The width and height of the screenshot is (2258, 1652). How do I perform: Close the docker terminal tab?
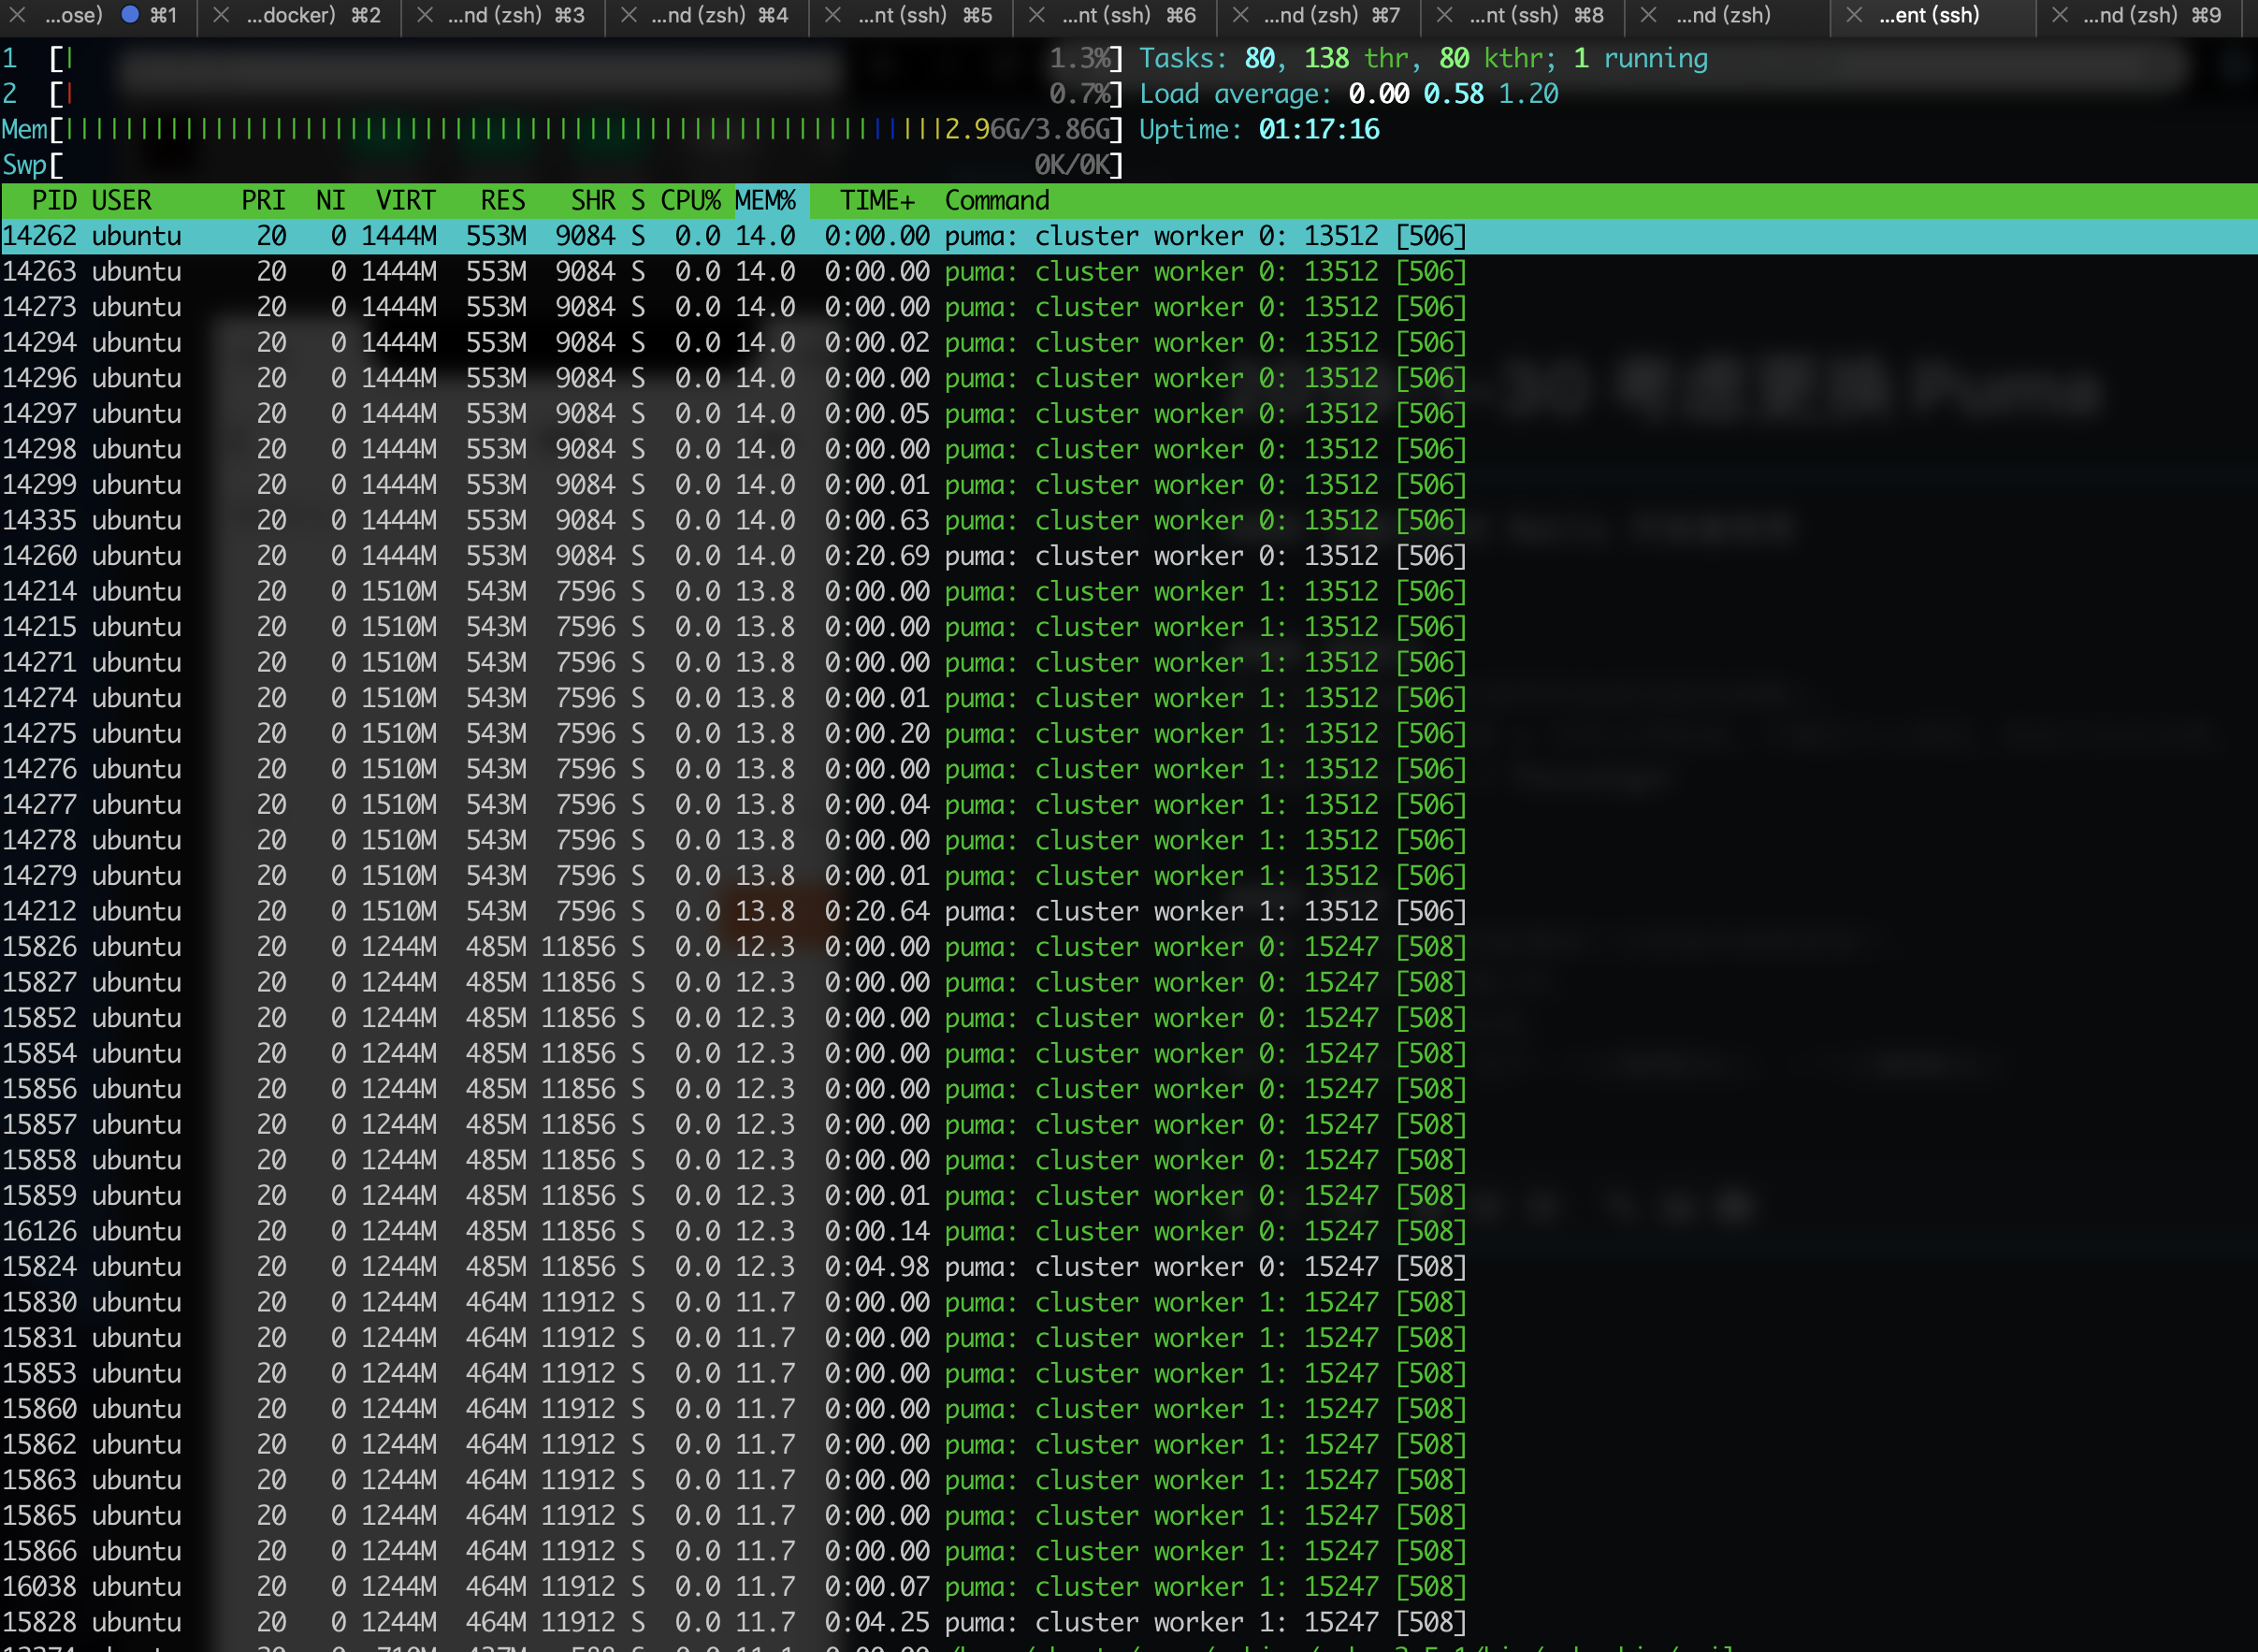(222, 15)
